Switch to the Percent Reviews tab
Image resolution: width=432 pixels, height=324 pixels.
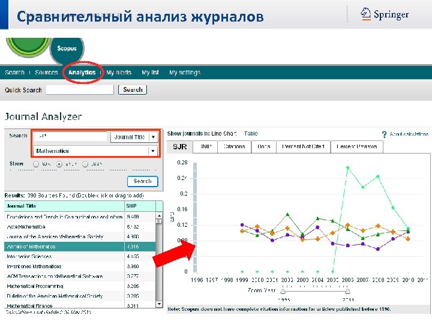coord(357,146)
